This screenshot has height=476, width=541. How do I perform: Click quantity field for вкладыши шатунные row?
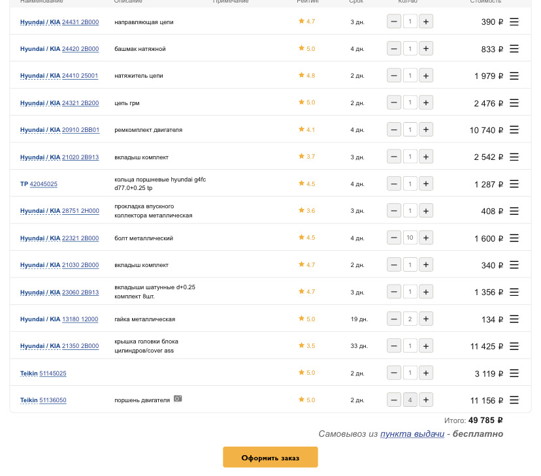(410, 292)
